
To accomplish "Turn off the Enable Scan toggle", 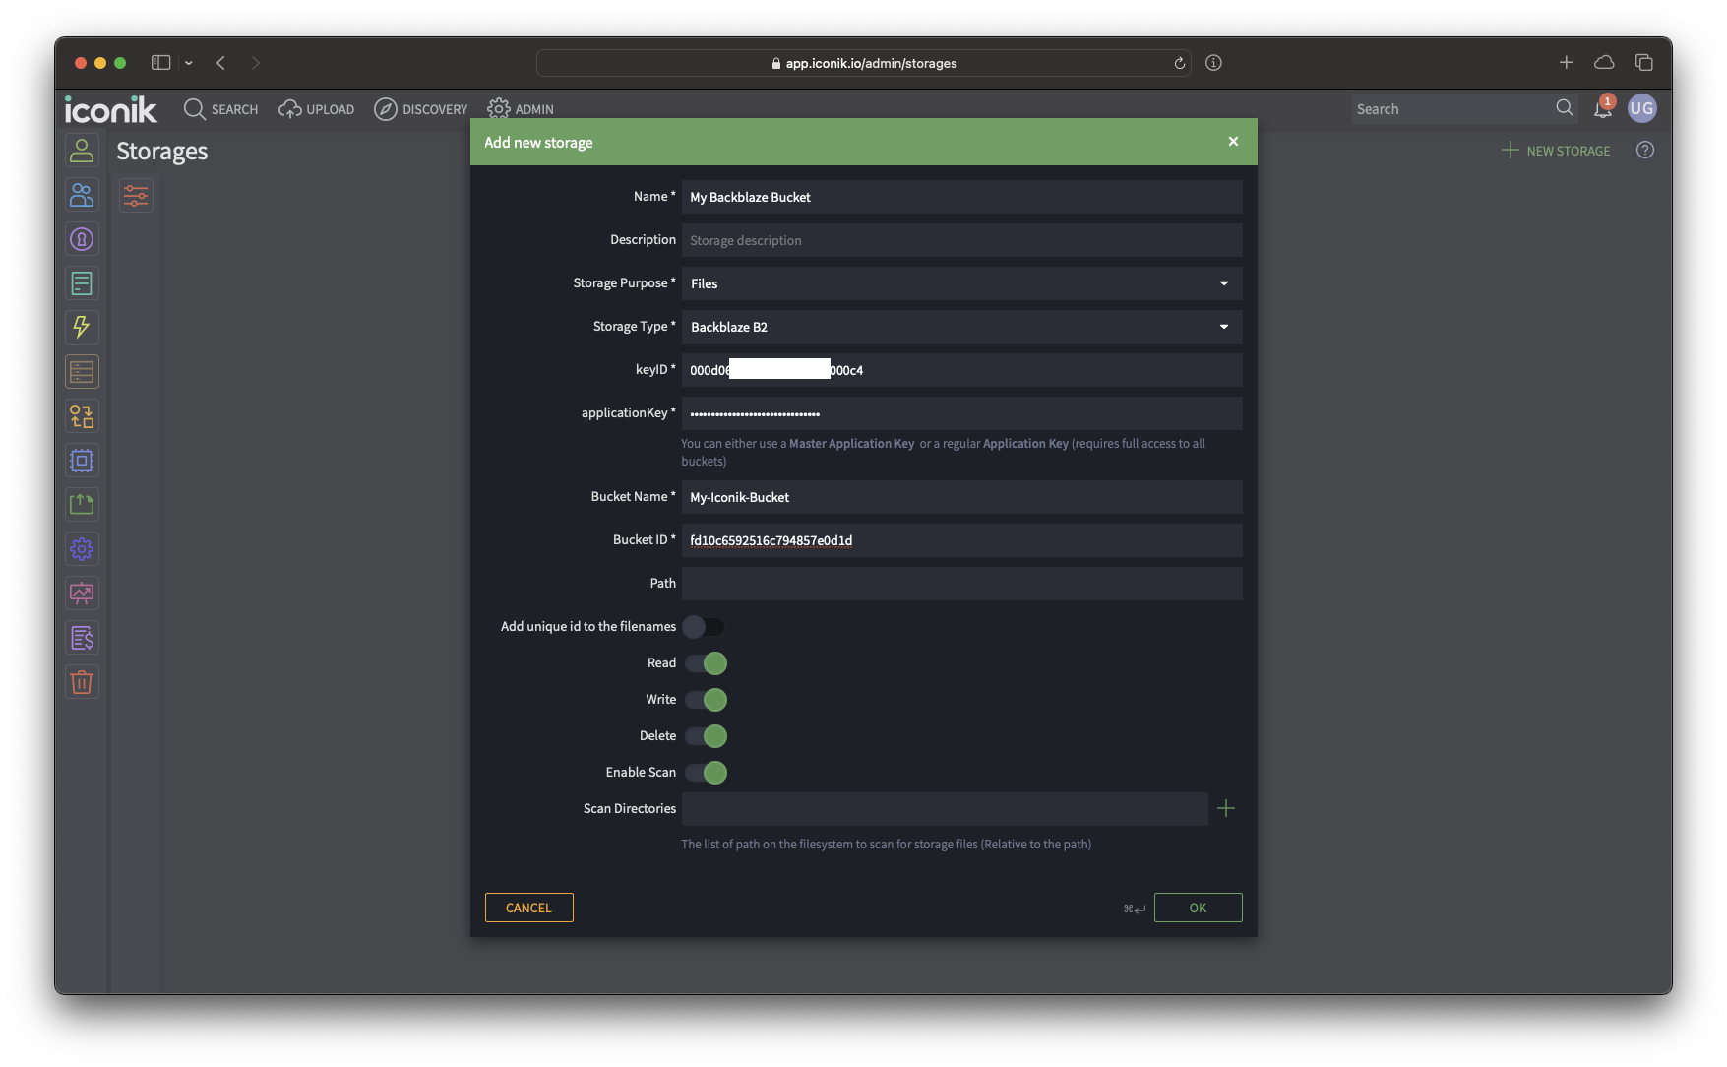I will [x=706, y=773].
